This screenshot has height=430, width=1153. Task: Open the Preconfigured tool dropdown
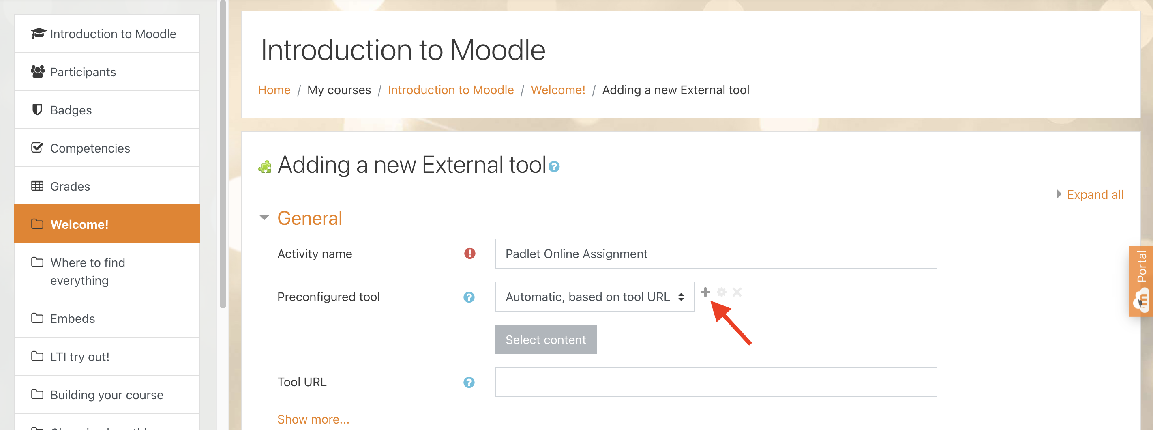coord(594,297)
